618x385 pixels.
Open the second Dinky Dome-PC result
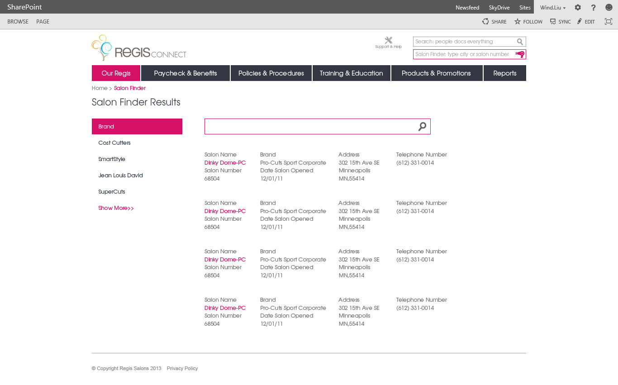point(225,211)
